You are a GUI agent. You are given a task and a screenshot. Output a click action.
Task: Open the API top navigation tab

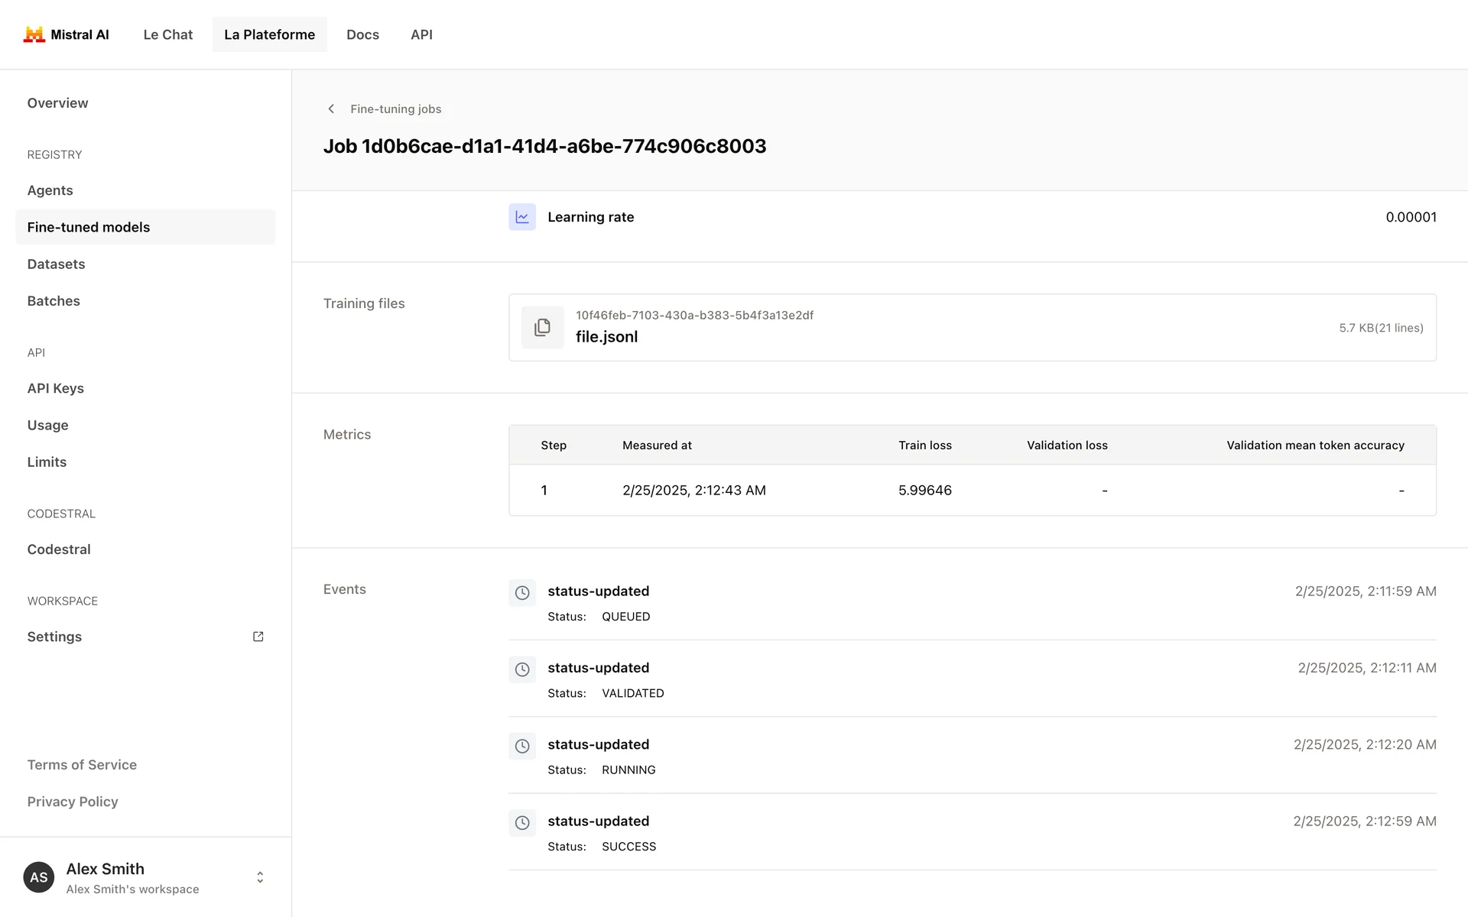[421, 34]
